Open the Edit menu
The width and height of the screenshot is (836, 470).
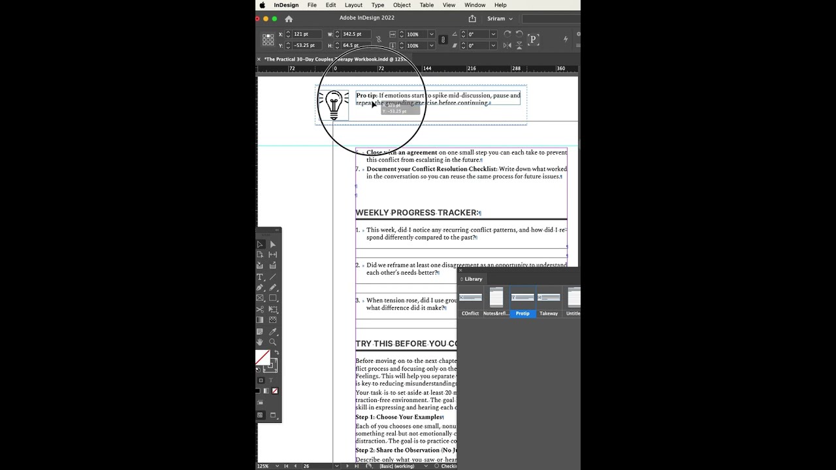point(331,5)
